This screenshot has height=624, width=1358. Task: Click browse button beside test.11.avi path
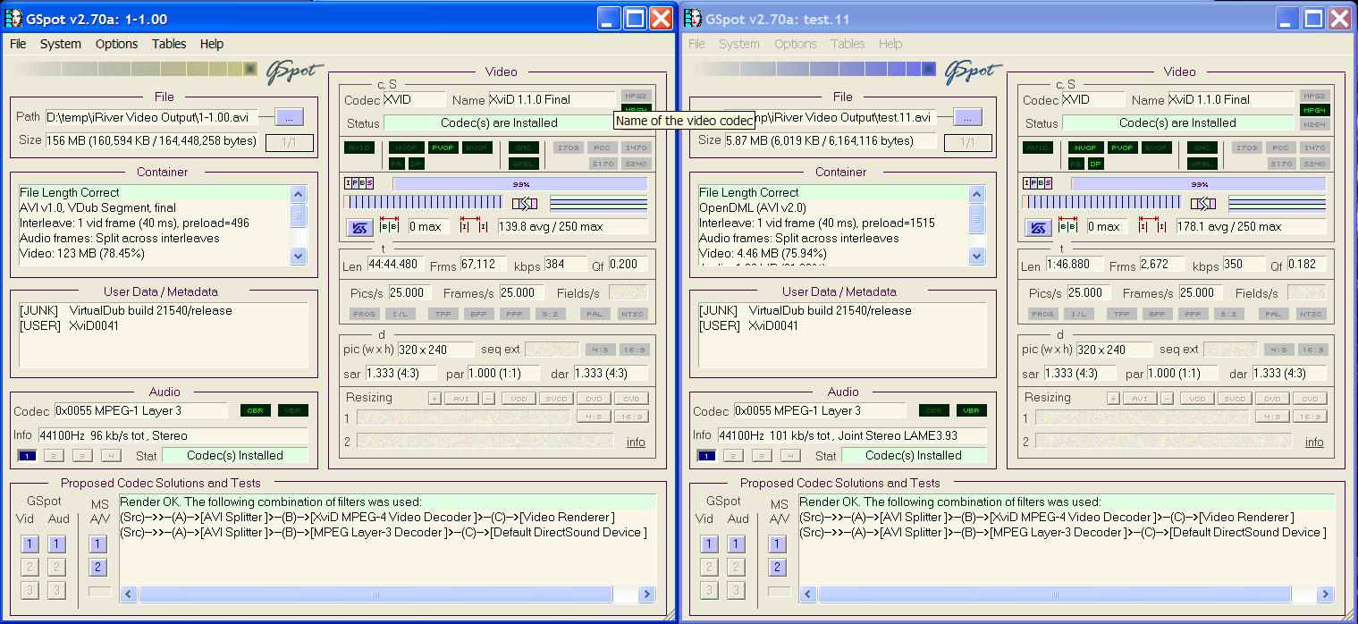(968, 117)
